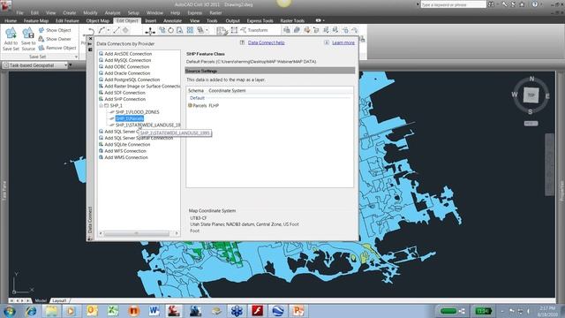This screenshot has height=318, width=565.
Task: Click Add to Save Set icon
Action: tap(11, 34)
